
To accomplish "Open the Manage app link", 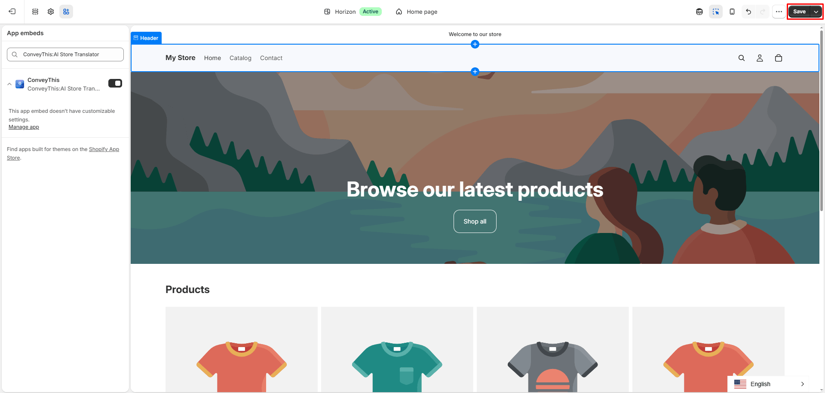I will click(x=24, y=127).
